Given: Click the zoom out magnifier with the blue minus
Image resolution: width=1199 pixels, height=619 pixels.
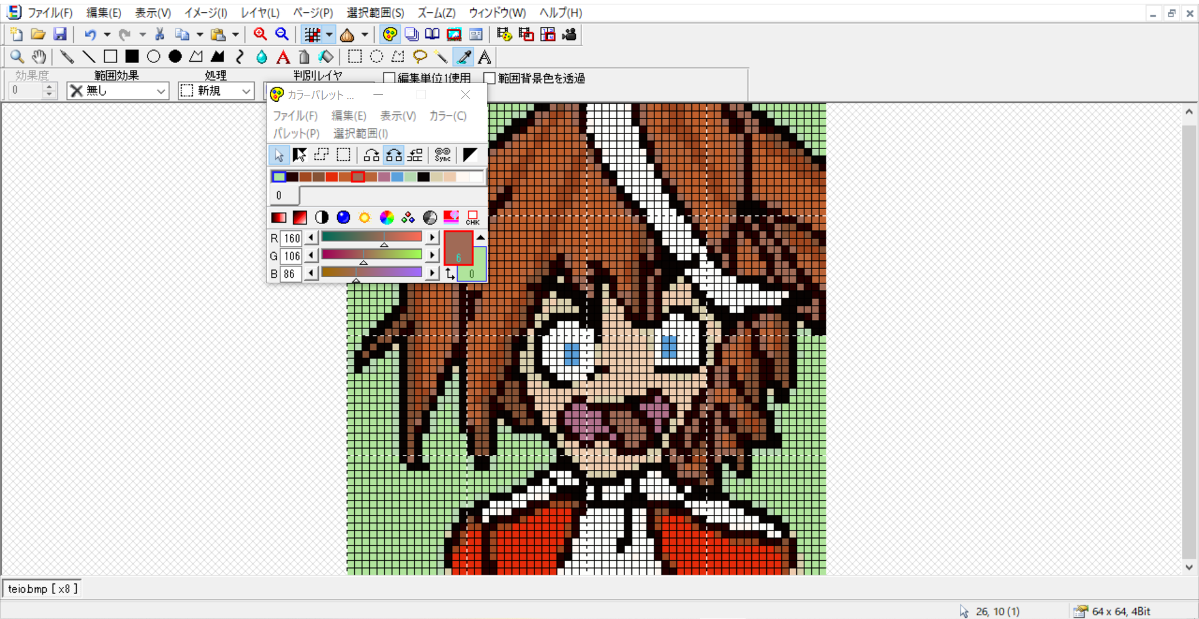Looking at the screenshot, I should [282, 34].
